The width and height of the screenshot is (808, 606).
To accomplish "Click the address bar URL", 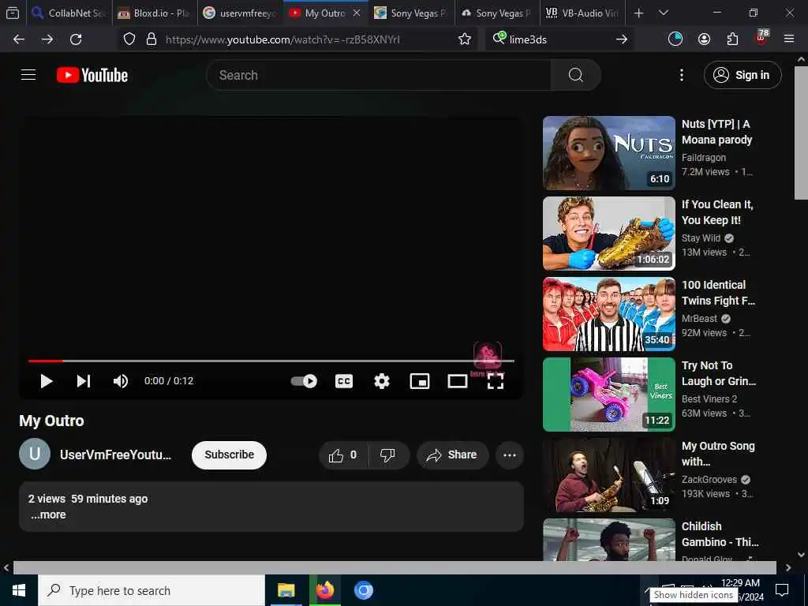I will coord(282,39).
